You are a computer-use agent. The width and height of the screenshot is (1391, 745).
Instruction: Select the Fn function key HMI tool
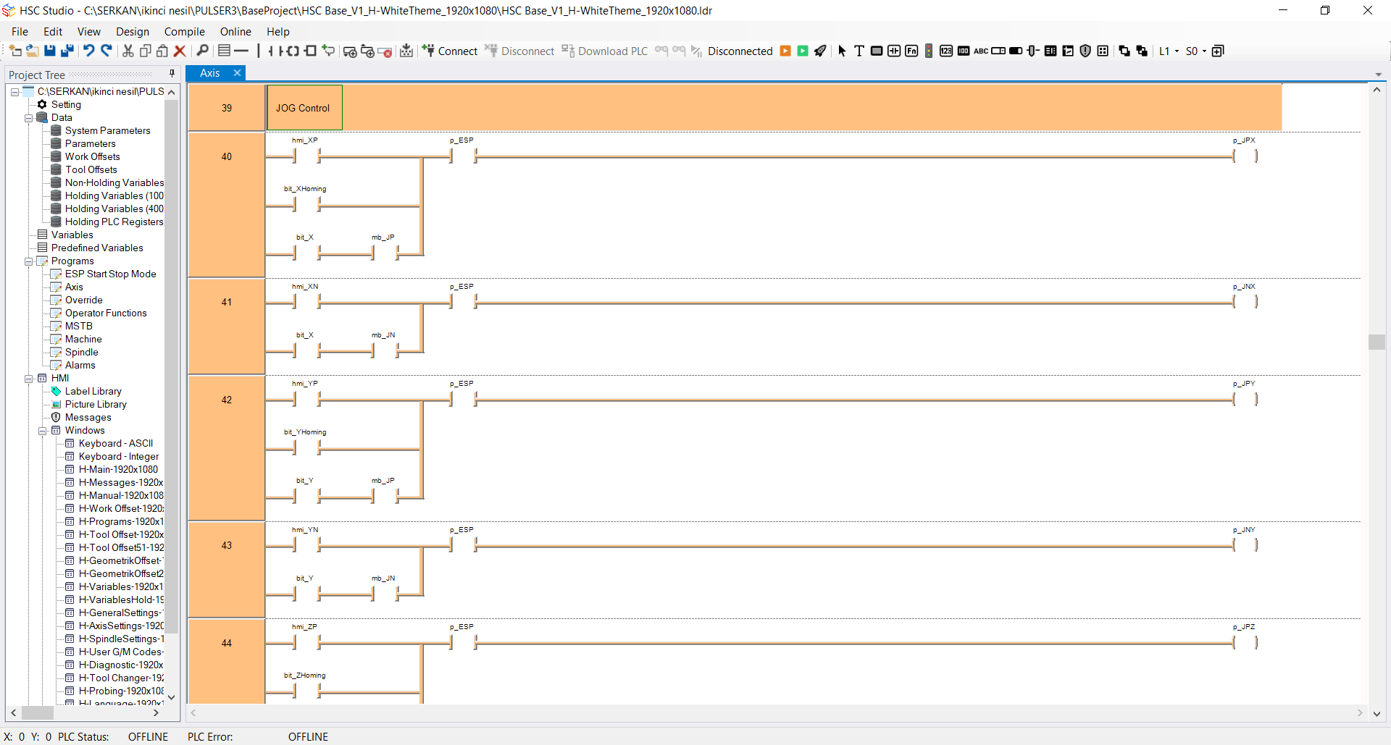[x=911, y=51]
